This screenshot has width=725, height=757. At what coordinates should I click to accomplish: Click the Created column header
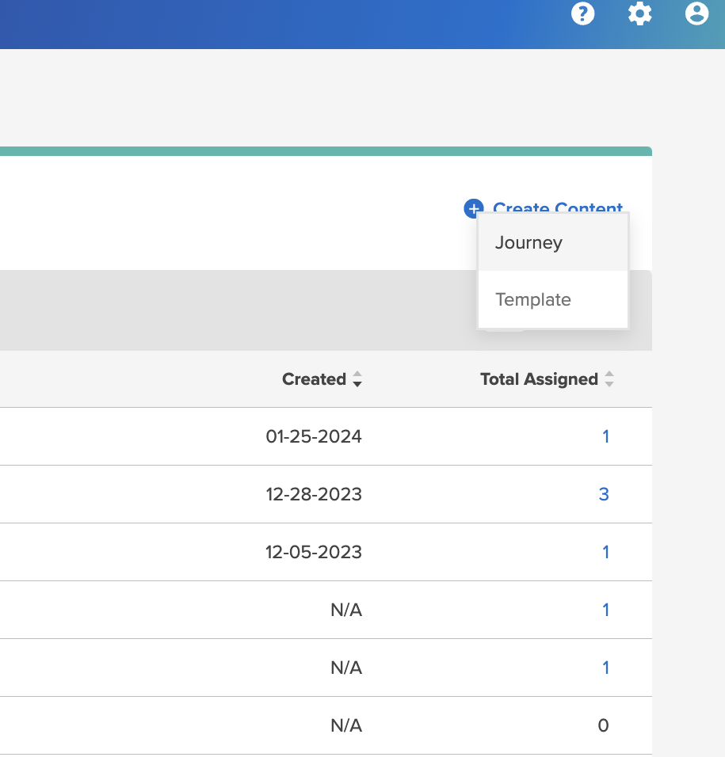pyautogui.click(x=314, y=379)
